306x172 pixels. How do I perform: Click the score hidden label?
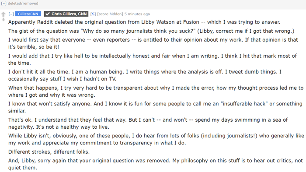[x=110, y=14]
